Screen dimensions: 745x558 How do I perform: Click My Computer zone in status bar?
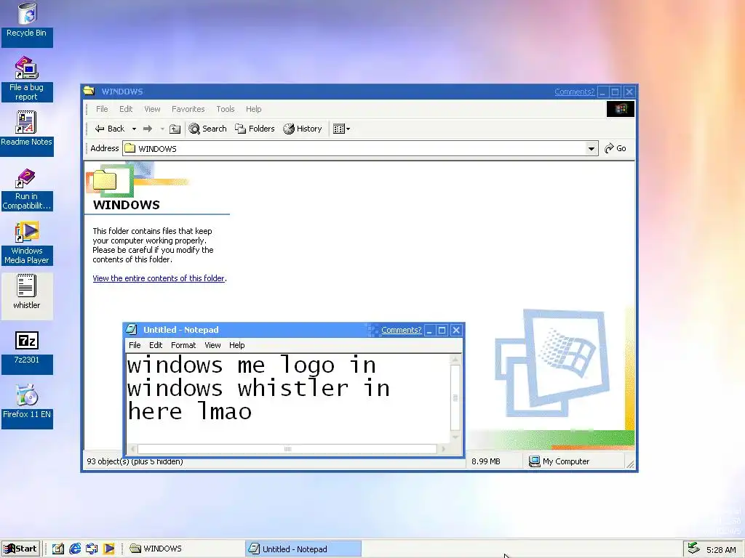pyautogui.click(x=575, y=461)
